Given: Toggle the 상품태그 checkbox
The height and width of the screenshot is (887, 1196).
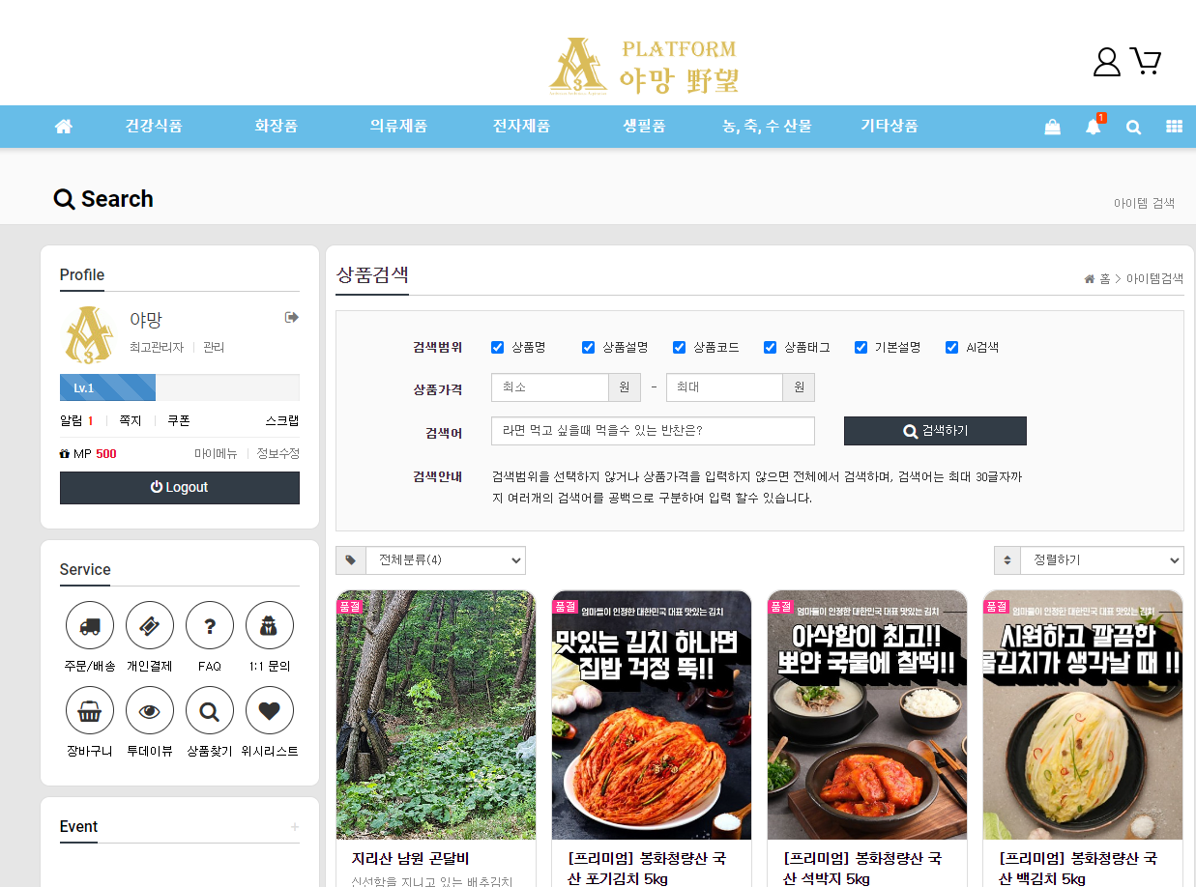Looking at the screenshot, I should (771, 348).
